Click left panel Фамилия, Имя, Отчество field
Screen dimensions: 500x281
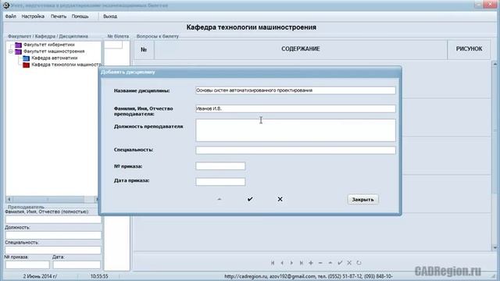click(x=53, y=219)
